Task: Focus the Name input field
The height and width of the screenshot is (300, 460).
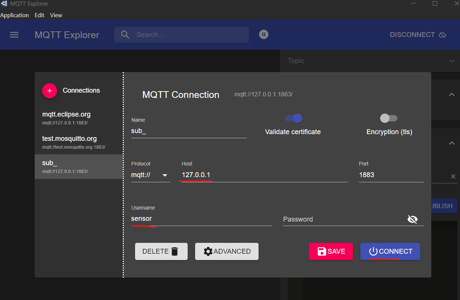Action: pyautogui.click(x=189, y=131)
